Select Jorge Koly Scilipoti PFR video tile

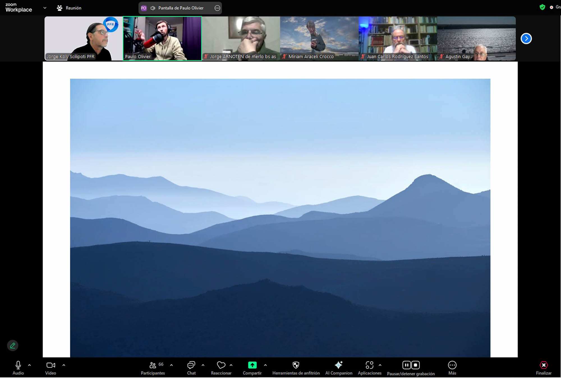click(84, 38)
